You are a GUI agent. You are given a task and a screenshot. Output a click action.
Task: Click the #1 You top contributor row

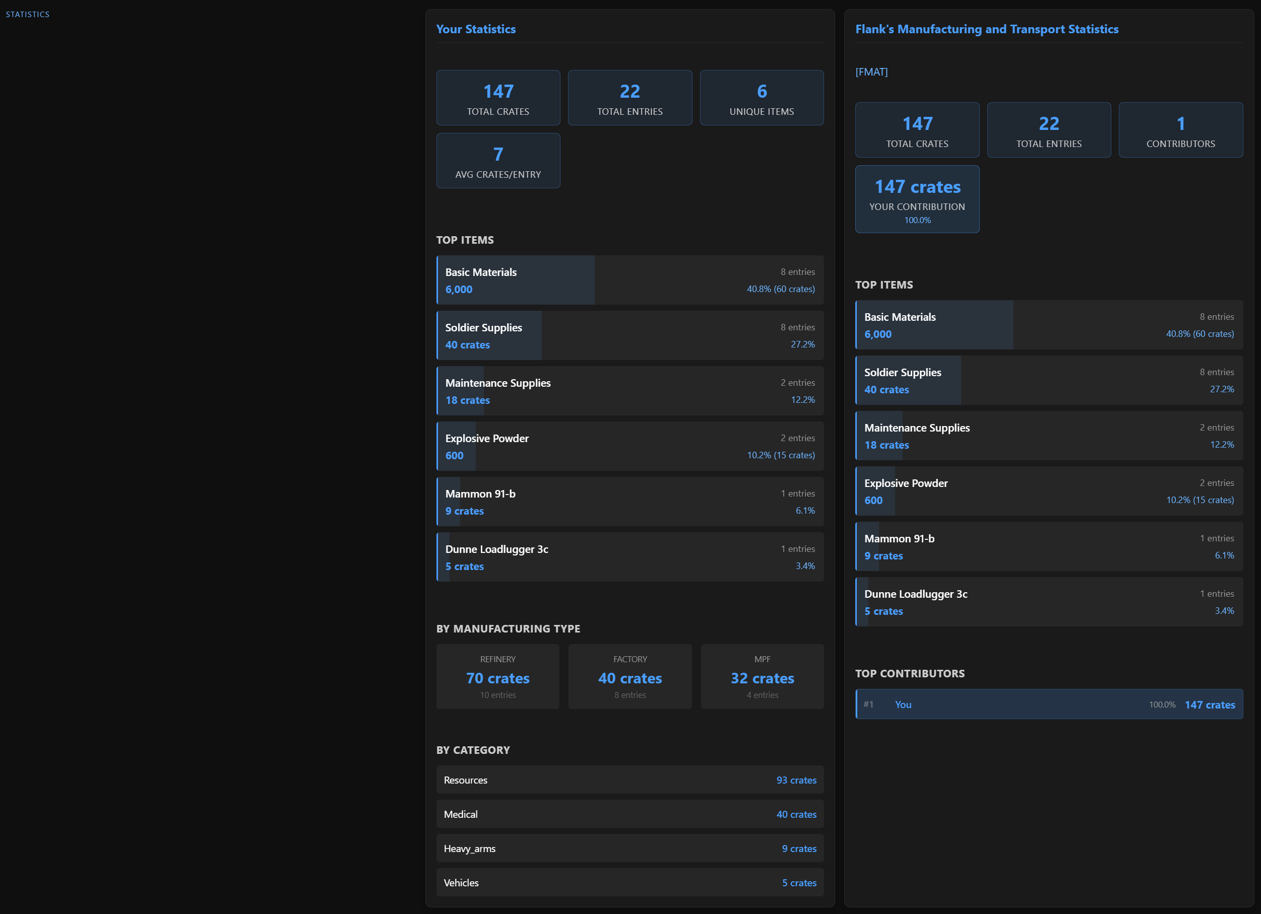pyautogui.click(x=1049, y=704)
